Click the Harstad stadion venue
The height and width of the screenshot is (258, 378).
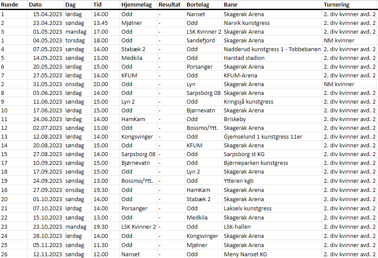(244, 58)
